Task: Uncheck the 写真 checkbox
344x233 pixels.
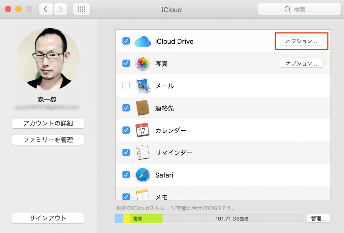Action: click(126, 63)
